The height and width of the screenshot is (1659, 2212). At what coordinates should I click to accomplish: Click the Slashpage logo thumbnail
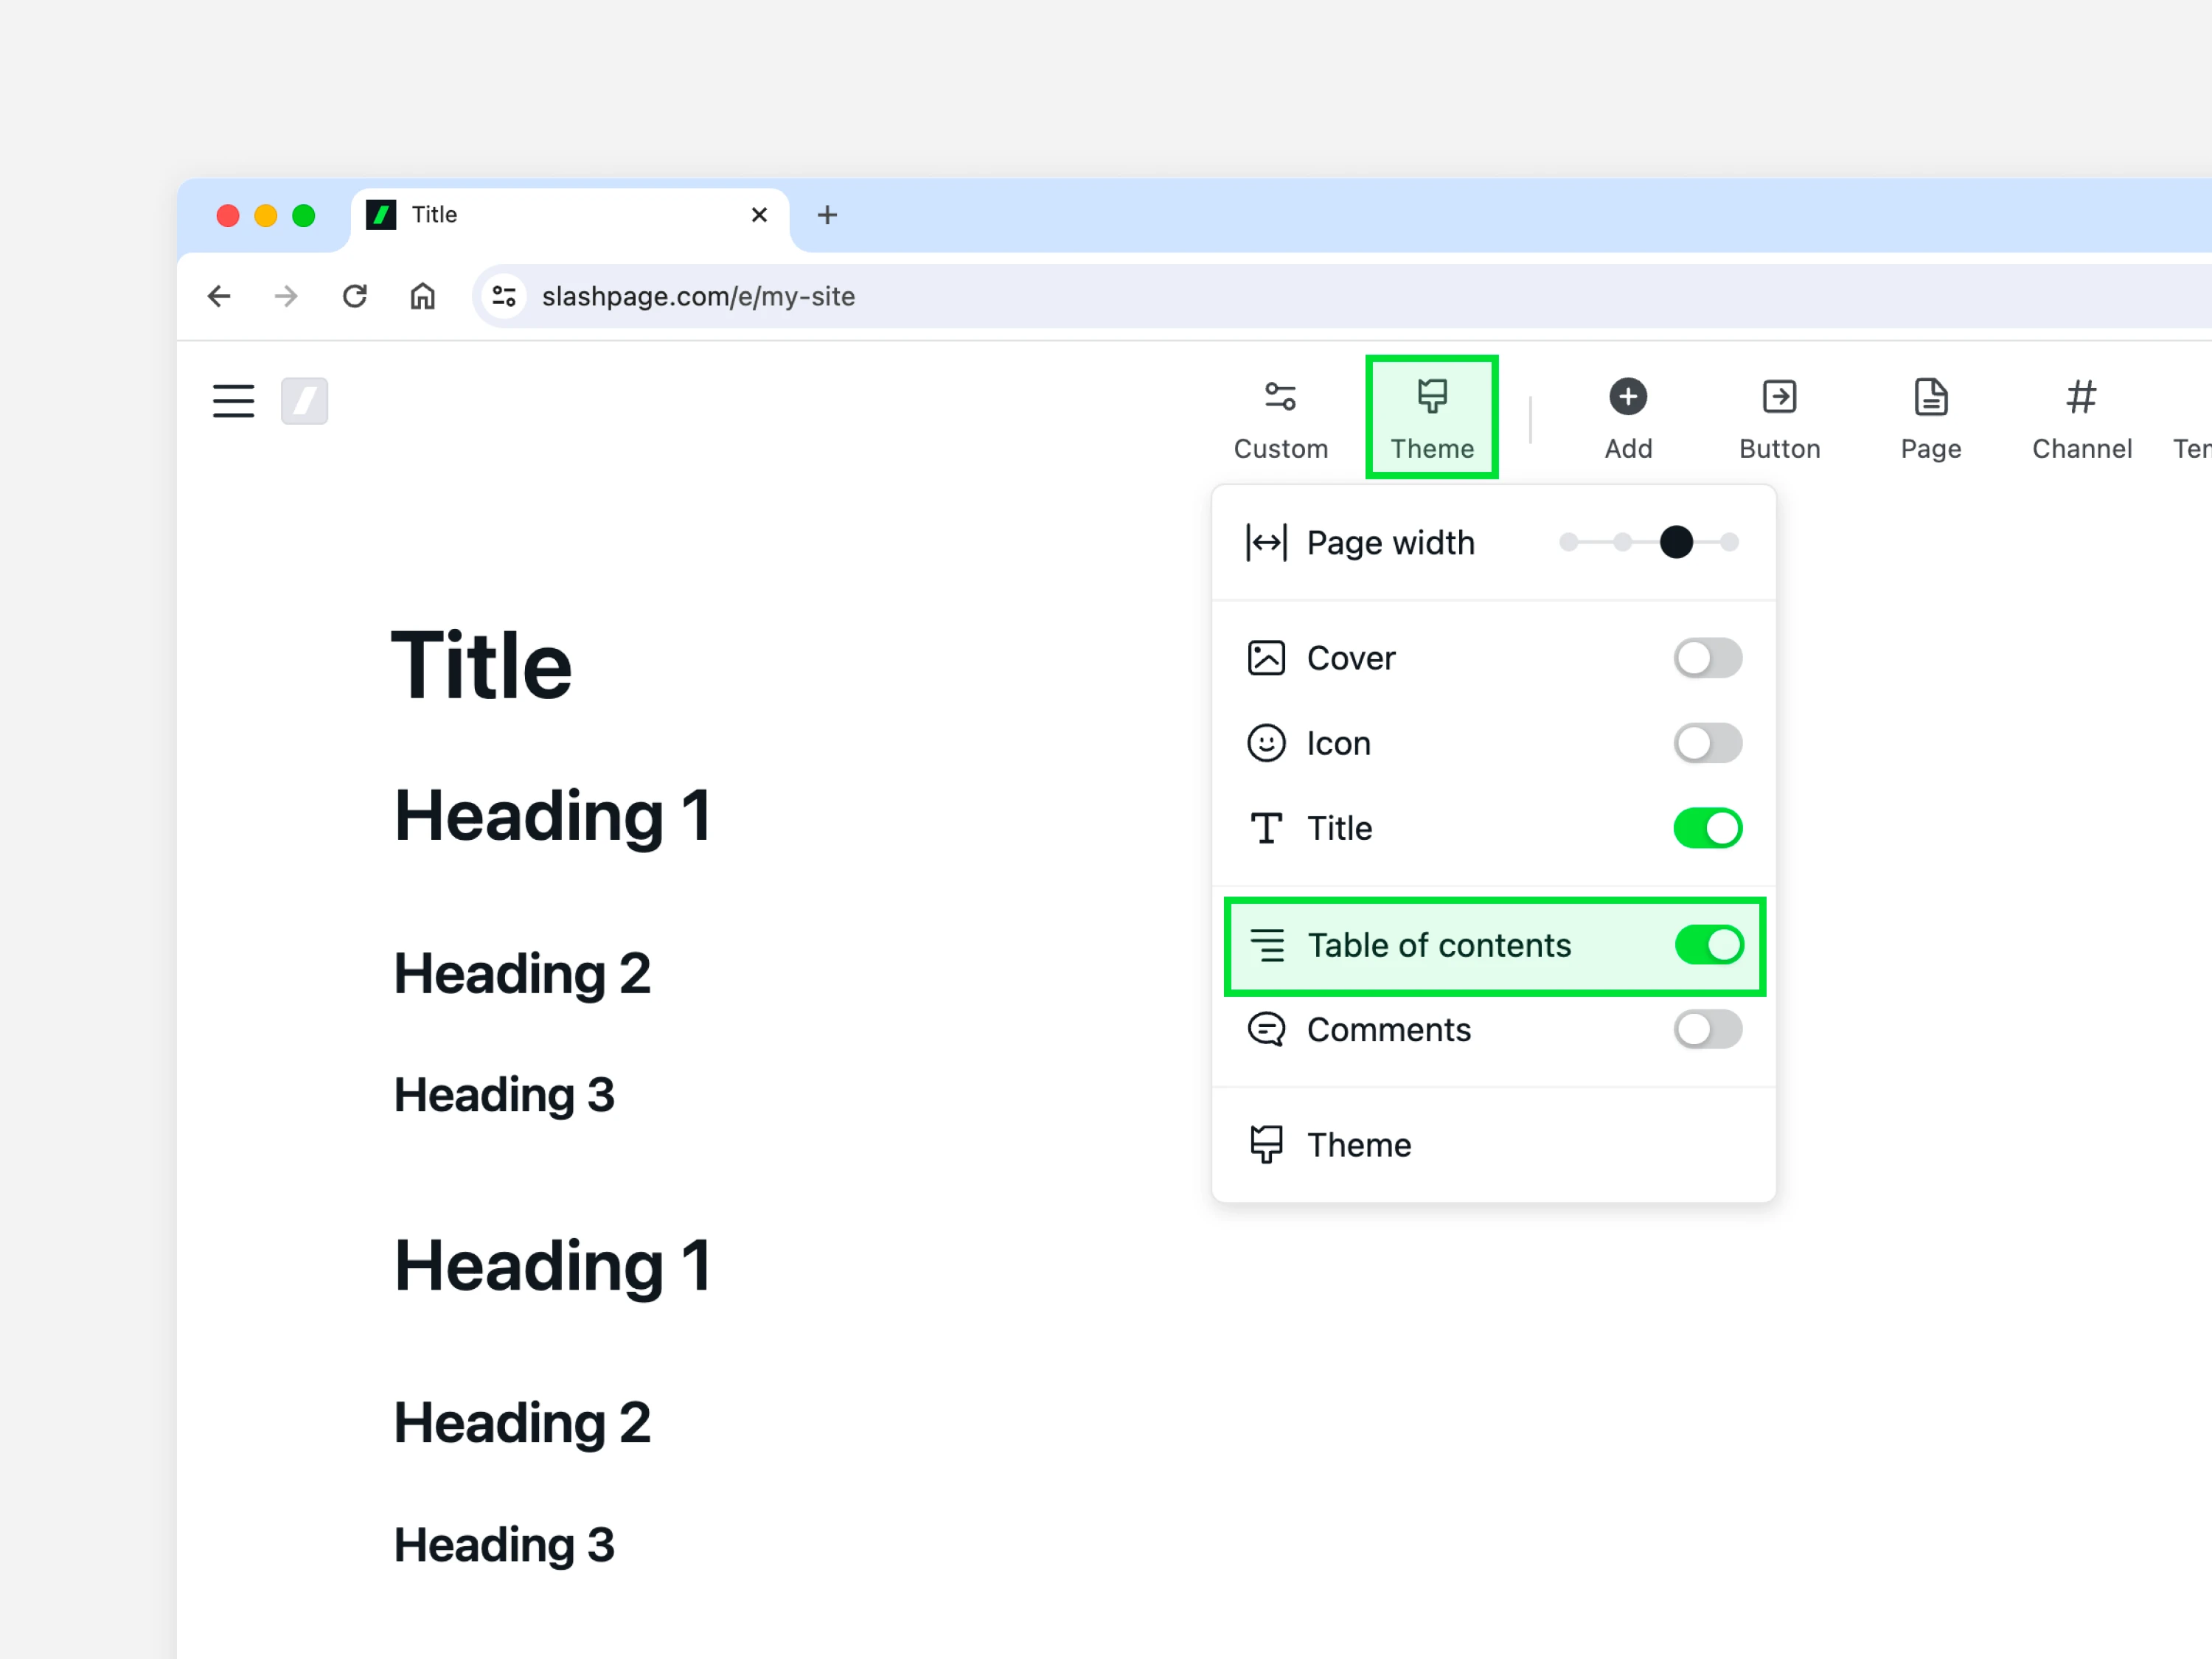pos(304,401)
